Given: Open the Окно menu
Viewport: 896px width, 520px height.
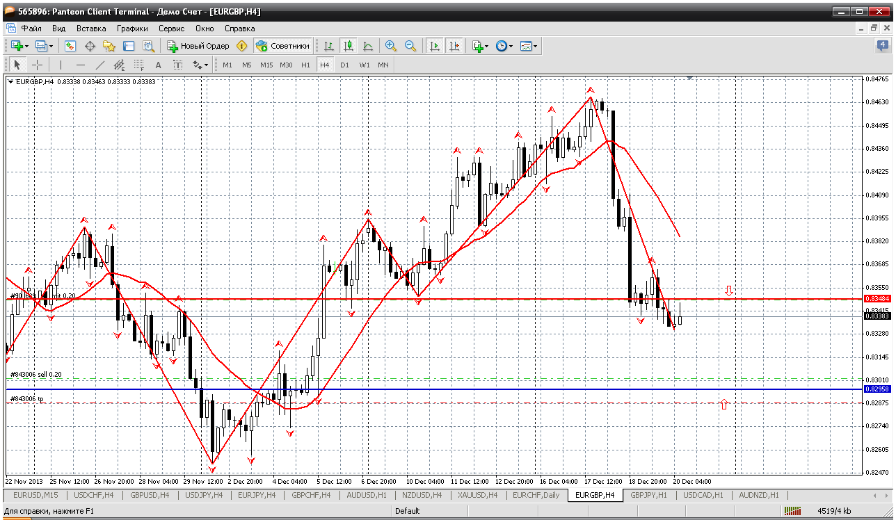Looking at the screenshot, I should click(205, 29).
